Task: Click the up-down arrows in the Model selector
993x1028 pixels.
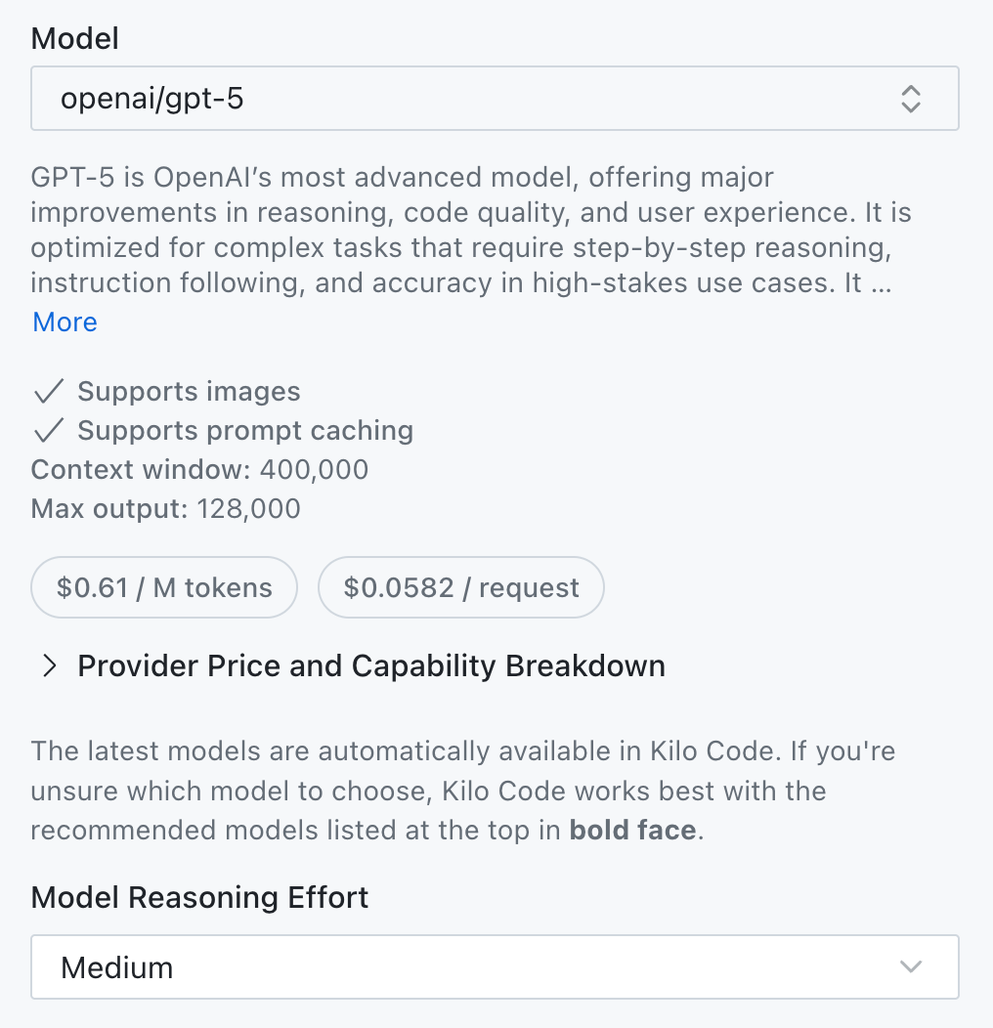Action: coord(910,99)
